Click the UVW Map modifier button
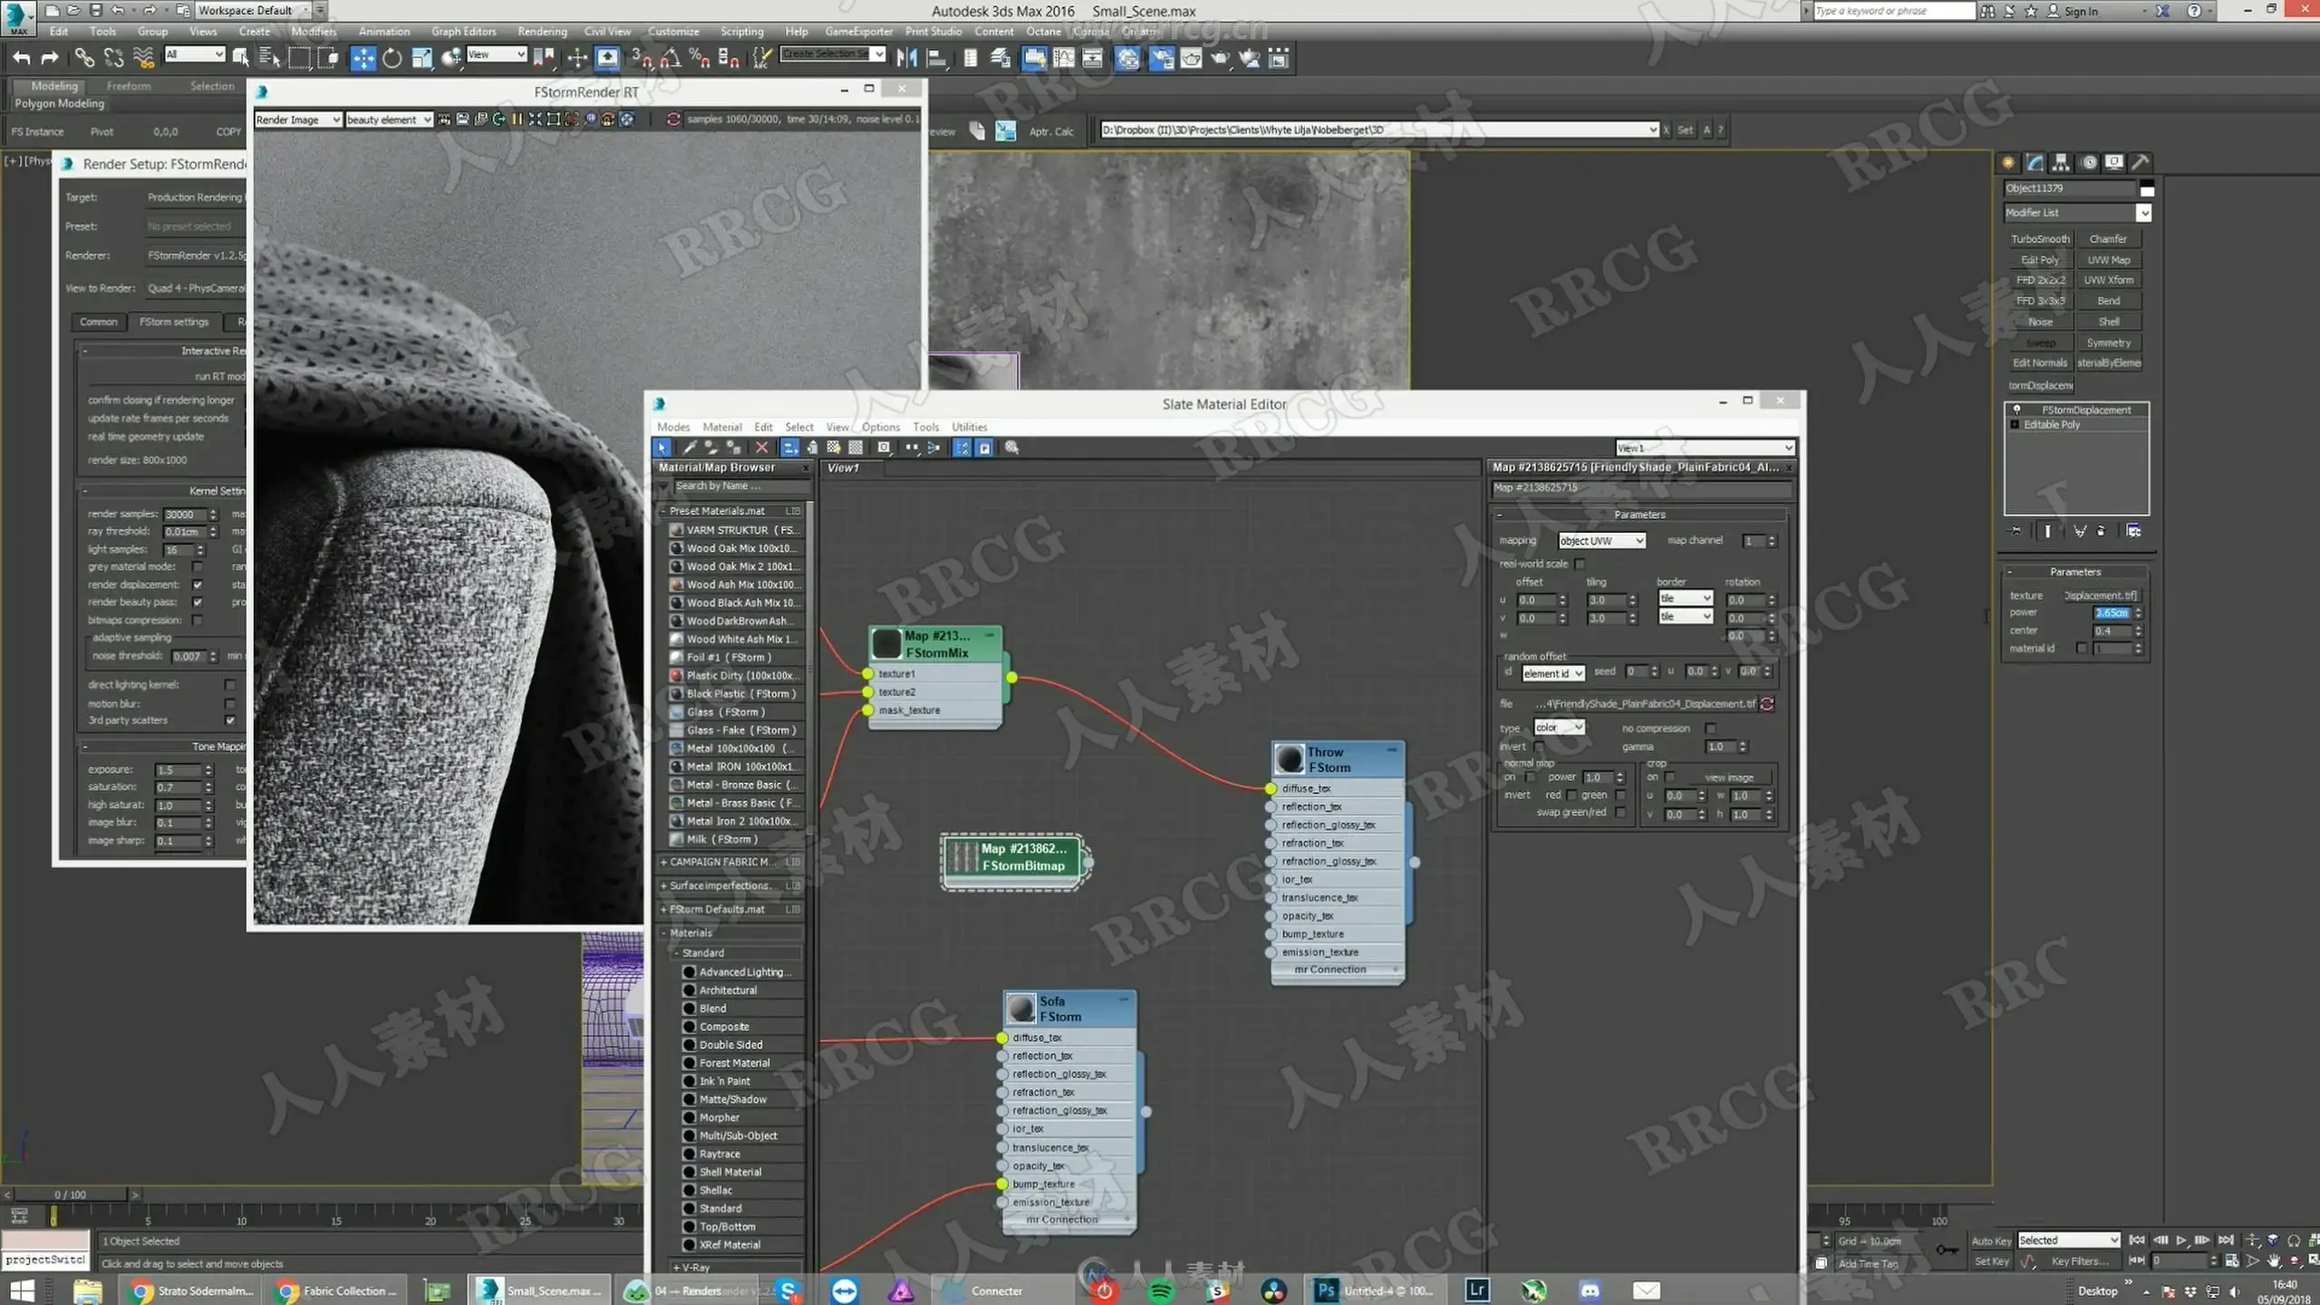This screenshot has width=2320, height=1305. [x=2108, y=260]
